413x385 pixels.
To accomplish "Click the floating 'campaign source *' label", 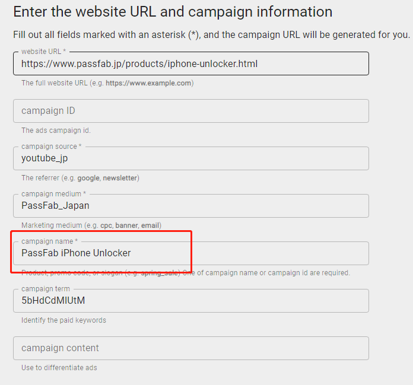I will tap(52, 147).
